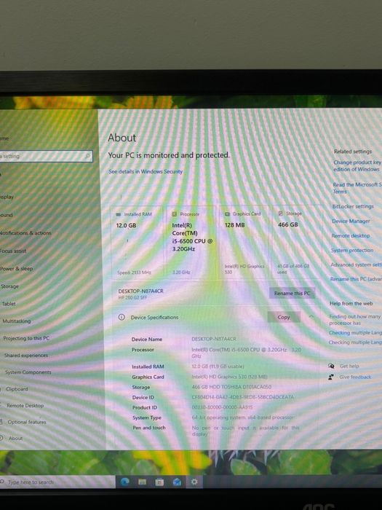Click the Processor card icon
This screenshot has height=510, width=382.
[x=175, y=214]
